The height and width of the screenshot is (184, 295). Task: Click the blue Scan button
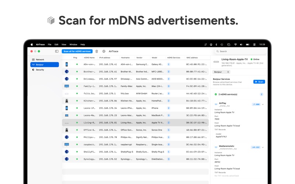point(259,82)
